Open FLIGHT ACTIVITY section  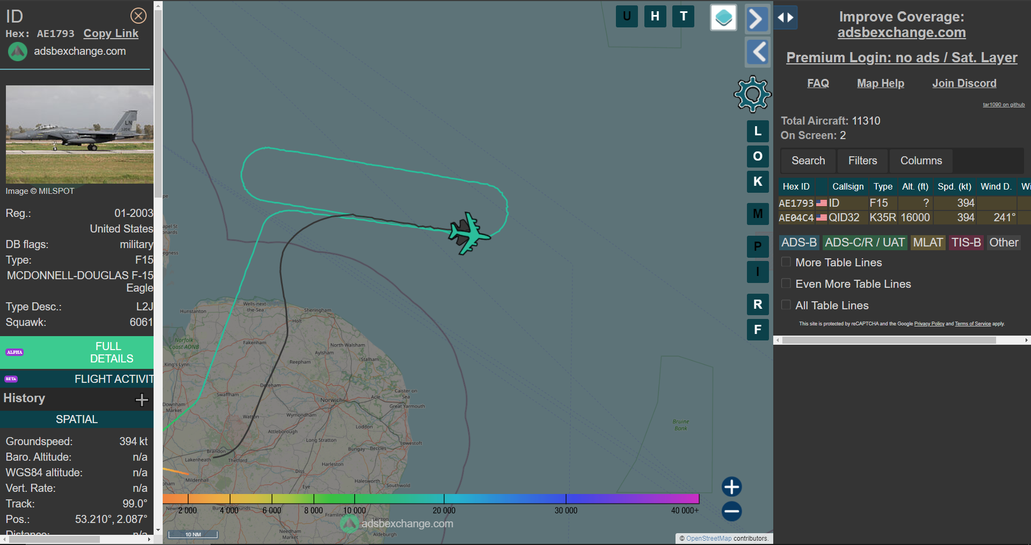(x=77, y=379)
